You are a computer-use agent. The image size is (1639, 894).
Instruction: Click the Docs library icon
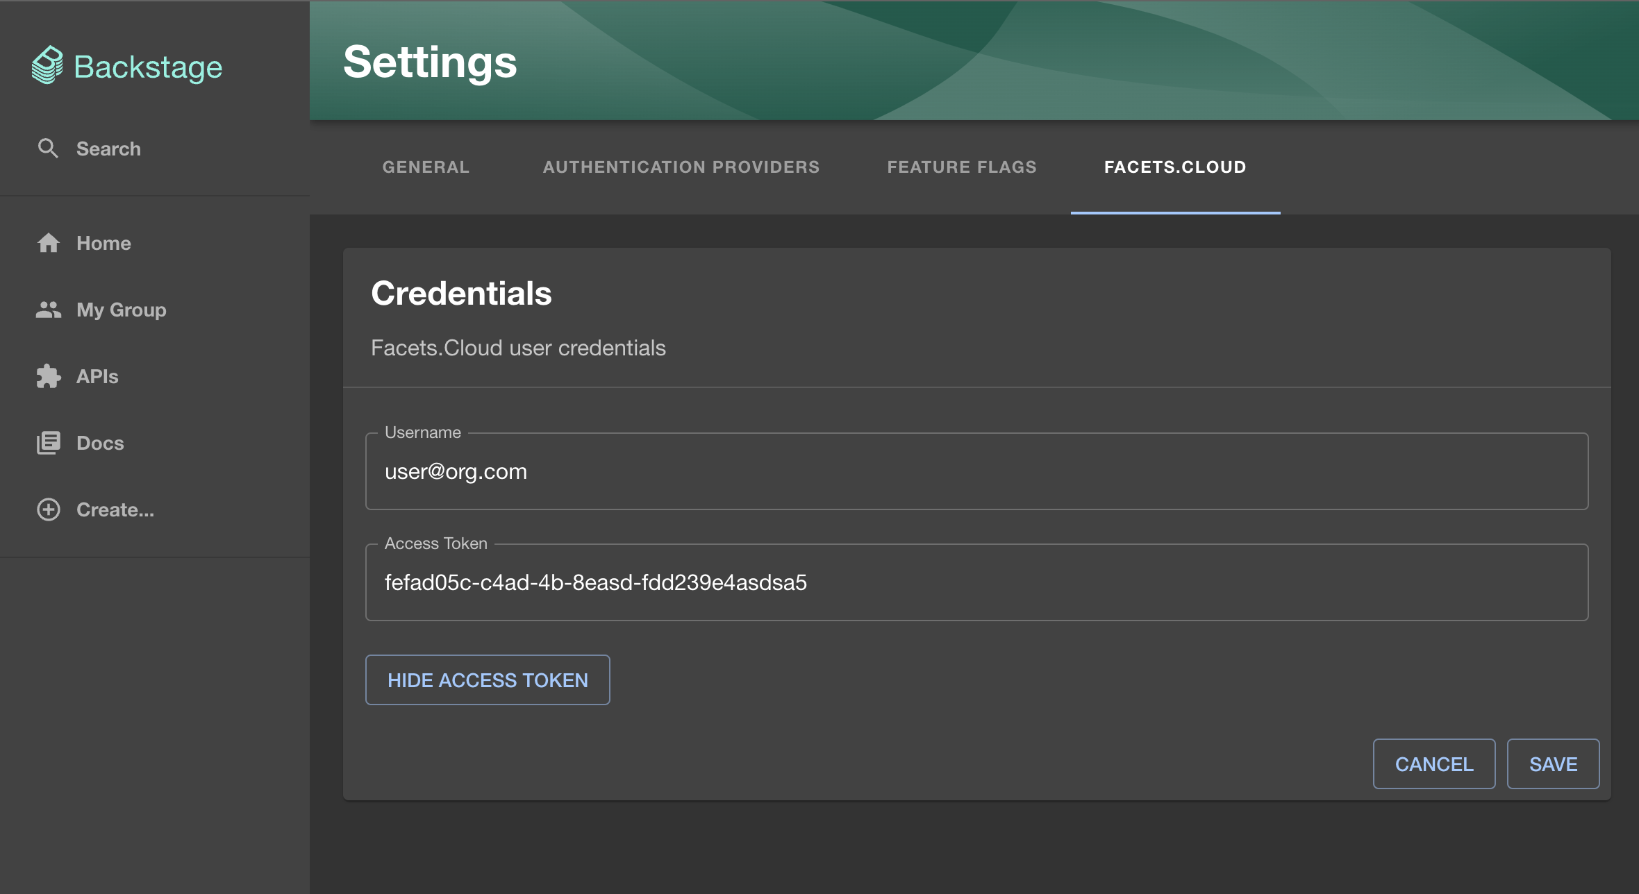pyautogui.click(x=48, y=443)
